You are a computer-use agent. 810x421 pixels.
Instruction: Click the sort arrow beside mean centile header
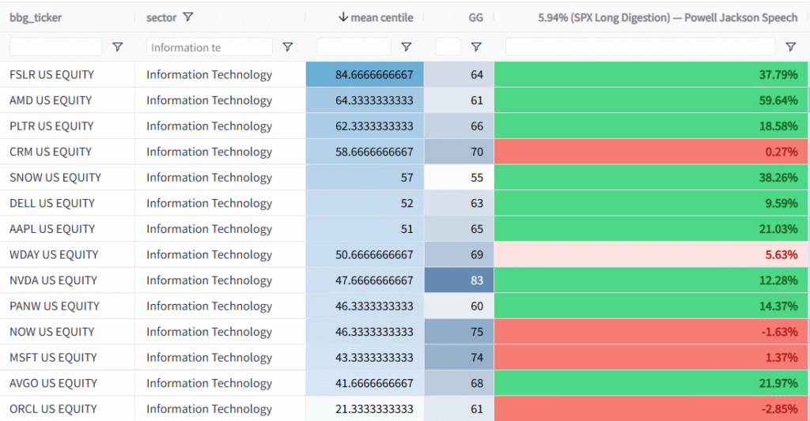[343, 17]
